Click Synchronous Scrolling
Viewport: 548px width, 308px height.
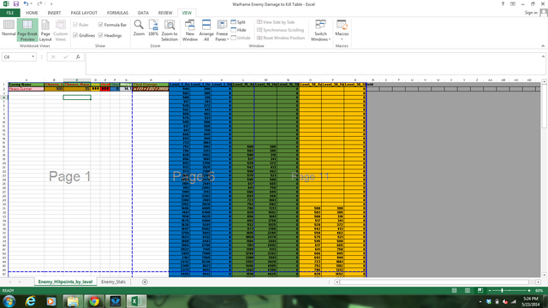280,30
